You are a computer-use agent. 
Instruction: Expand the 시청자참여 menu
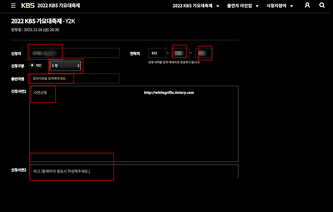pos(280,6)
